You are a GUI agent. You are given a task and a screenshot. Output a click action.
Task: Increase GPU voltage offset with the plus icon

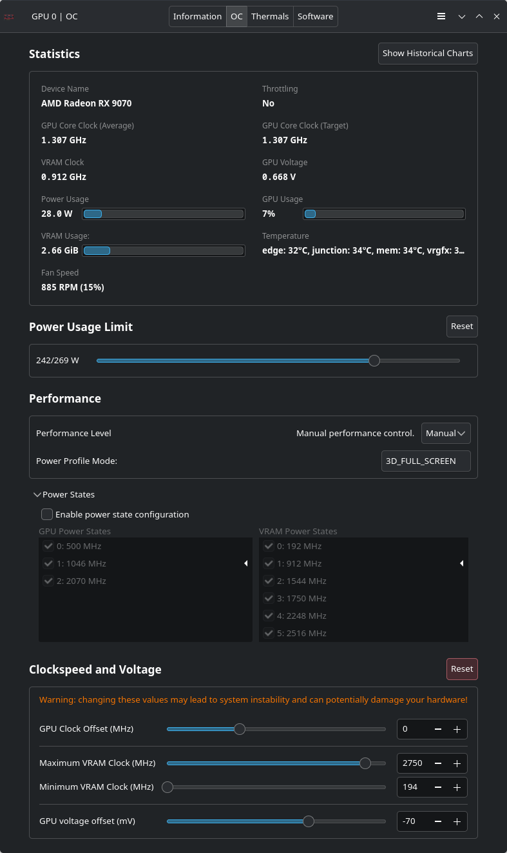click(x=457, y=821)
